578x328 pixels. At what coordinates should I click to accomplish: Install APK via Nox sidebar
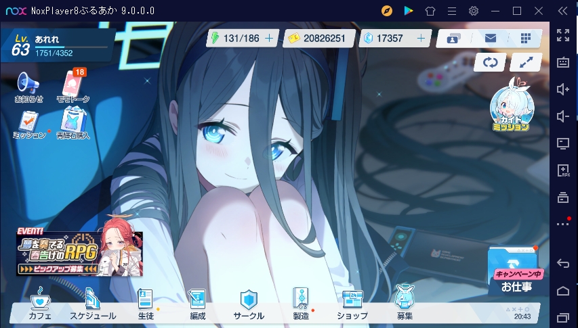[563, 170]
